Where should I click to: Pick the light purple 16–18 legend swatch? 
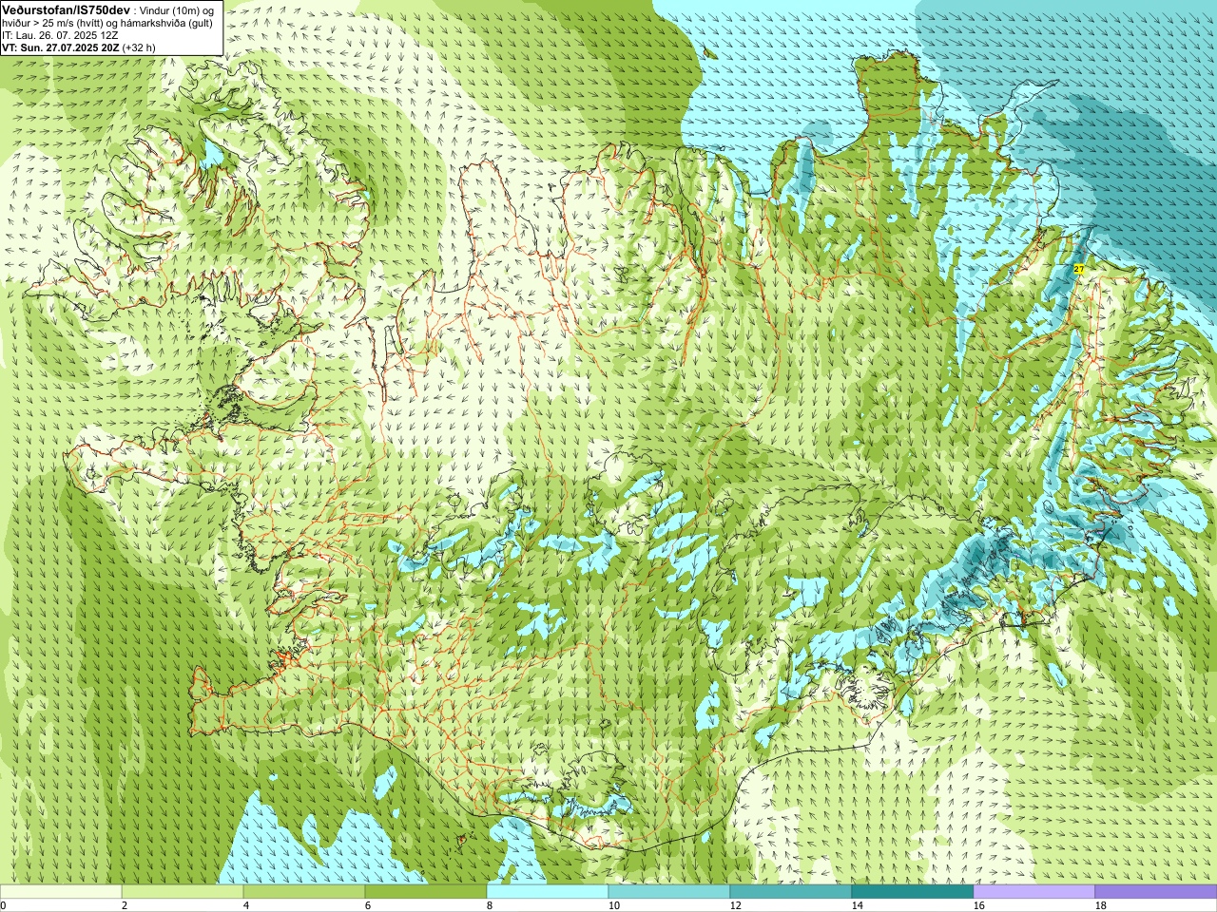tap(1034, 892)
